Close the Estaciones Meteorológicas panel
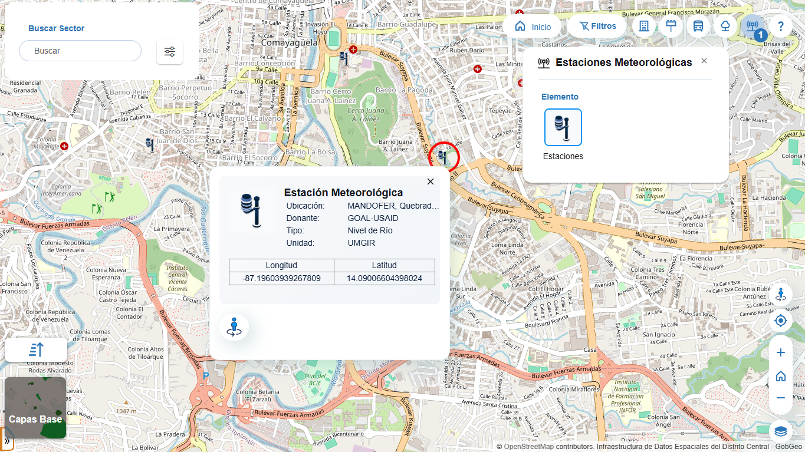 tap(704, 61)
